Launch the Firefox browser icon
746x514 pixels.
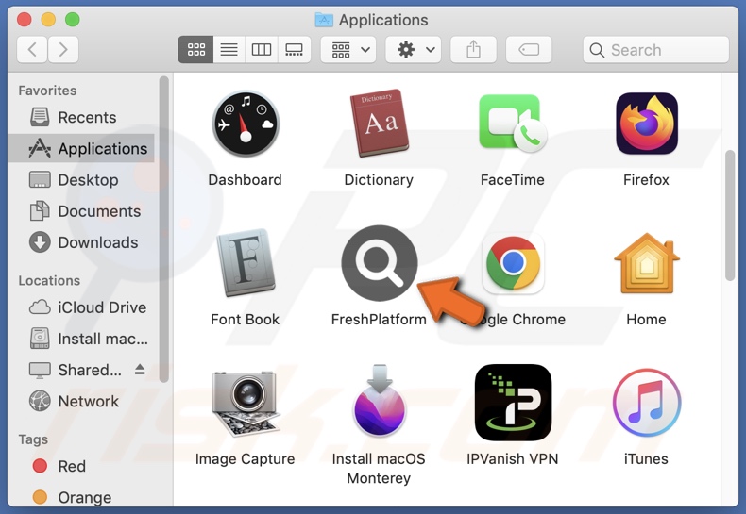coord(647,124)
